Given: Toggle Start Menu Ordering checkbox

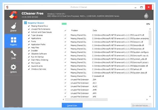Looking at the screenshot, I should pos(29,60).
